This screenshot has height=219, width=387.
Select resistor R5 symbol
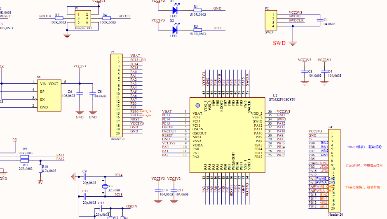coord(197,30)
